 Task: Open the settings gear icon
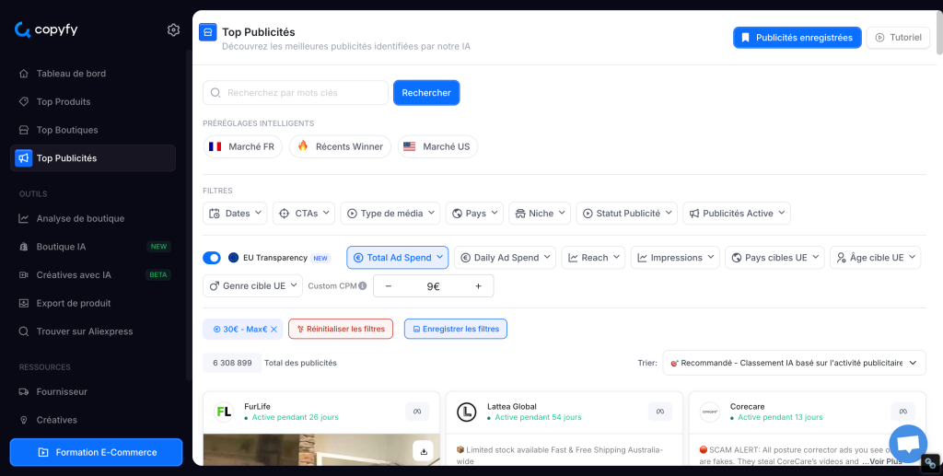pyautogui.click(x=173, y=30)
